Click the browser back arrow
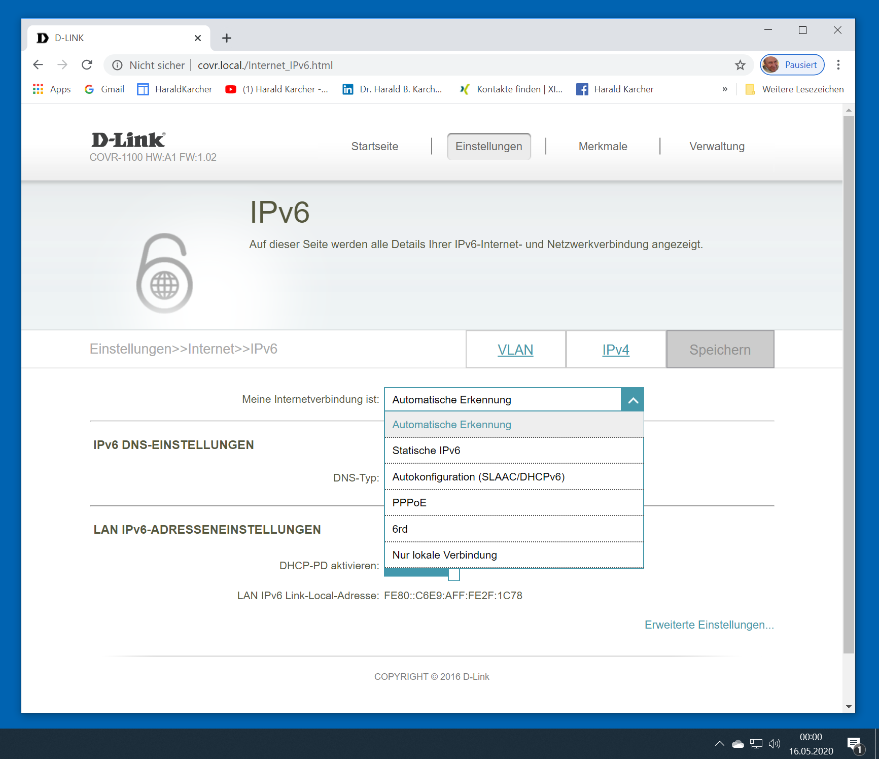 [38, 65]
